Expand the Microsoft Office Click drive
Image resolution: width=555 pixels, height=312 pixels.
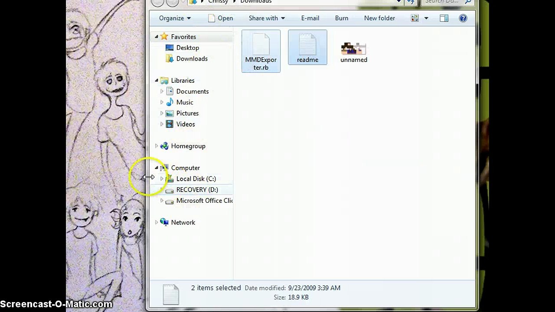point(162,201)
